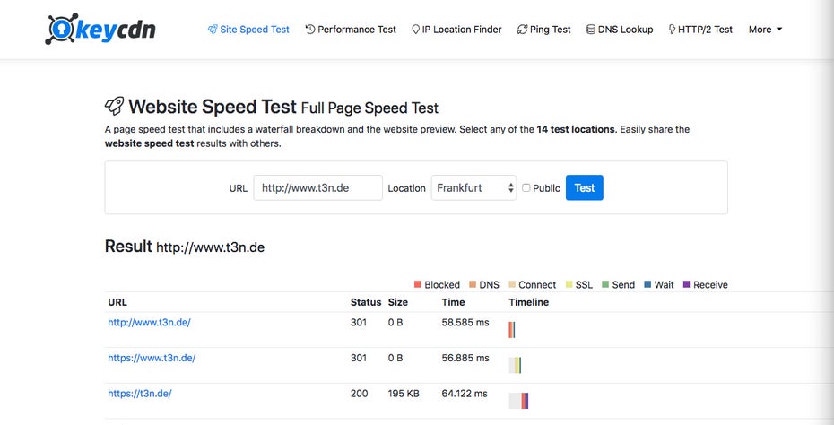Viewport: 834px width, 425px height.
Task: Click the Wait legend color swatch
Action: point(647,284)
